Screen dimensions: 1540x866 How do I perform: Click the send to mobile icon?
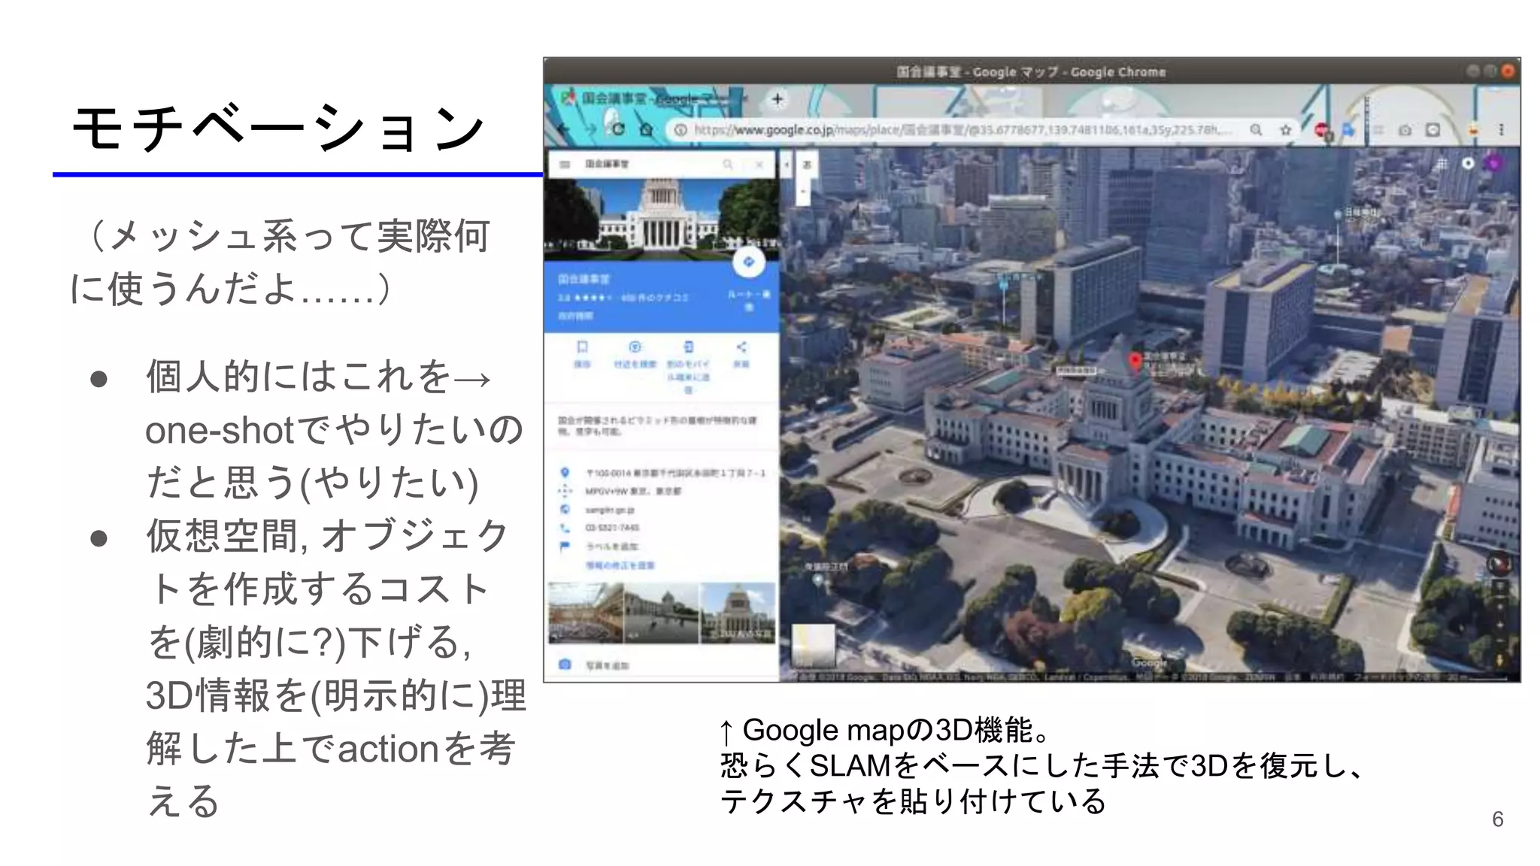[x=688, y=347]
